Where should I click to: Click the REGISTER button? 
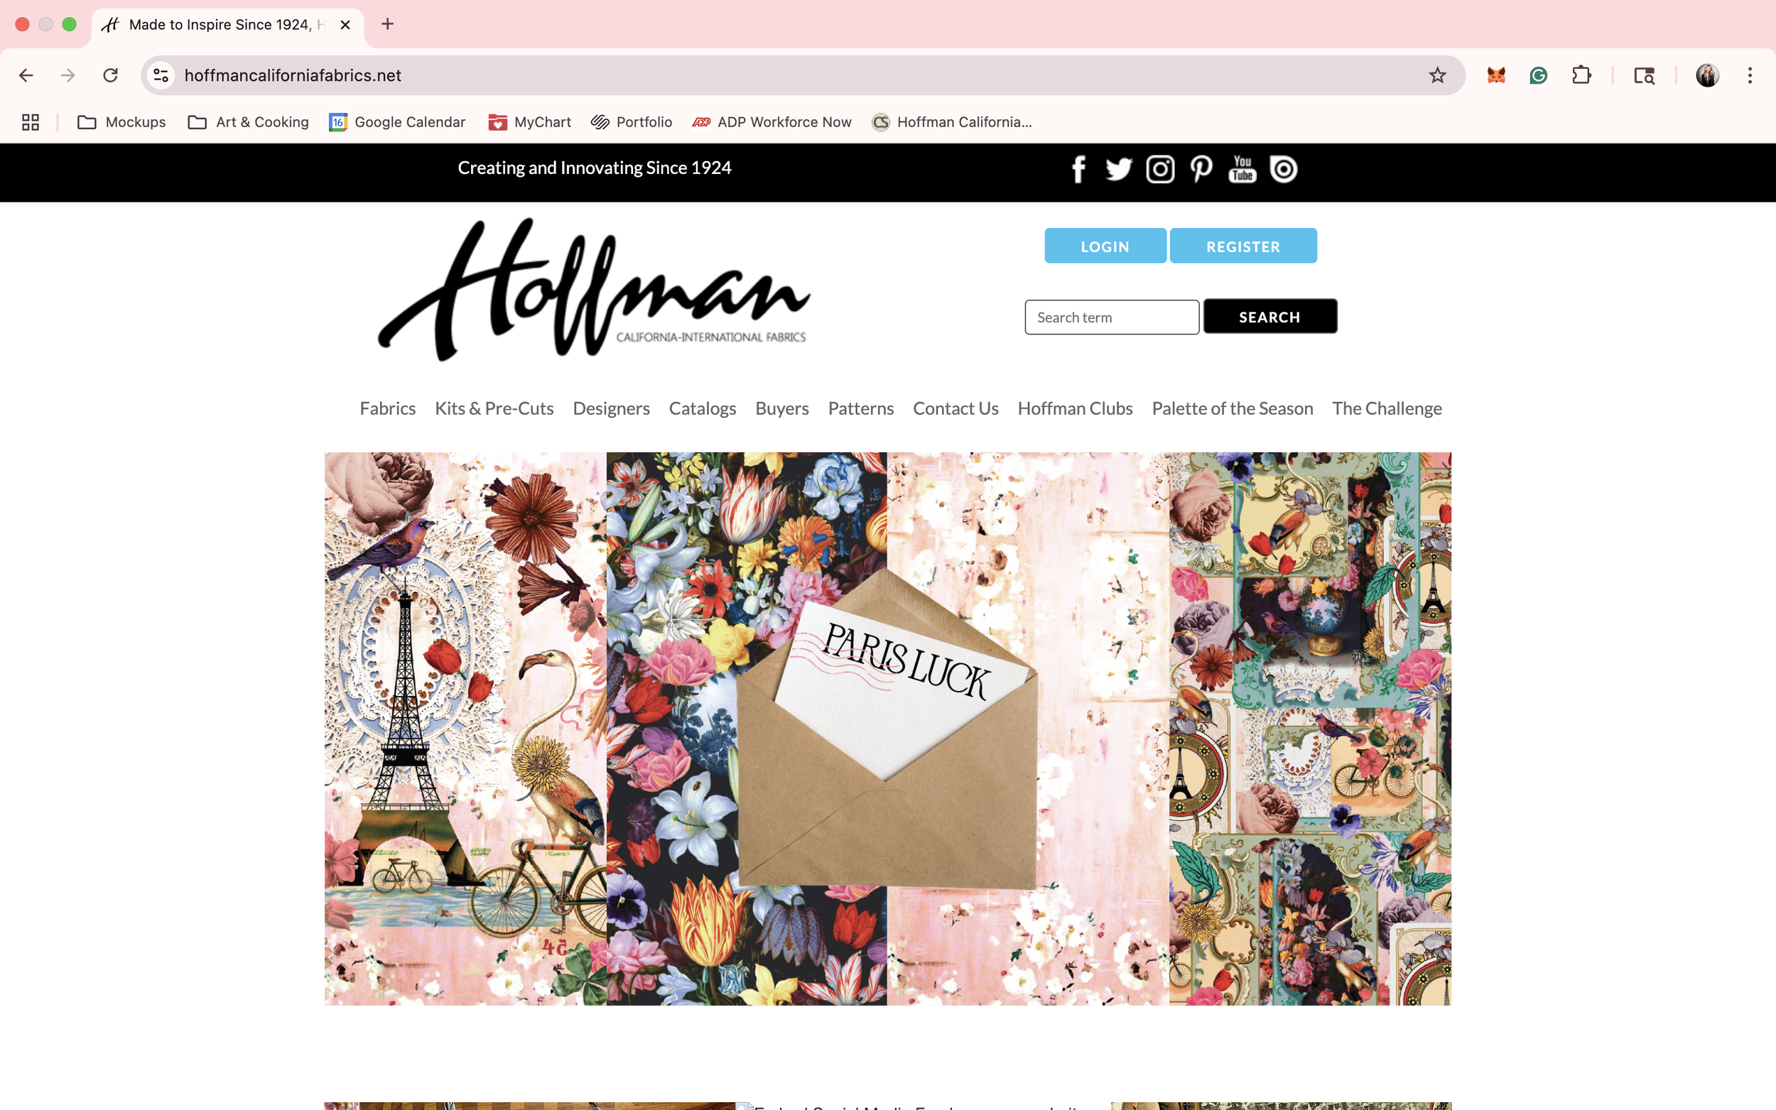click(x=1242, y=246)
